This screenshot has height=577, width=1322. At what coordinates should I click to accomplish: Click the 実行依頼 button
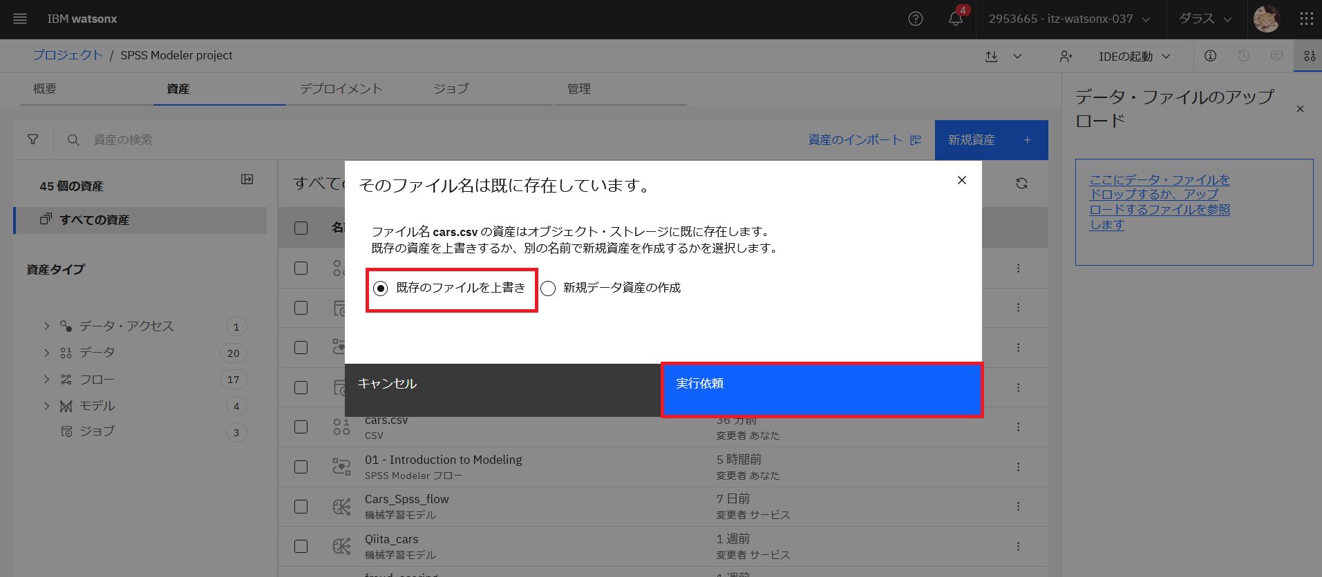[821, 390]
